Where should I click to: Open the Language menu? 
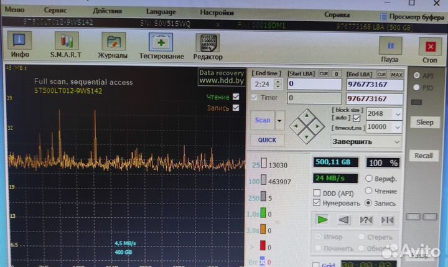[161, 11]
